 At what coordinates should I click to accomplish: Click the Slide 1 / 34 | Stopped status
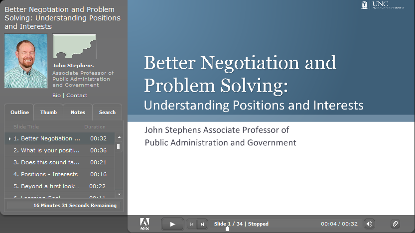click(x=241, y=224)
